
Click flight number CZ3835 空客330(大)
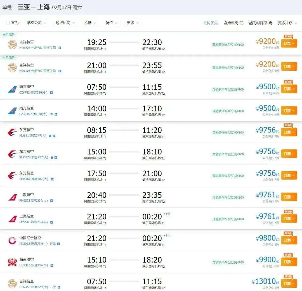click(x=33, y=114)
